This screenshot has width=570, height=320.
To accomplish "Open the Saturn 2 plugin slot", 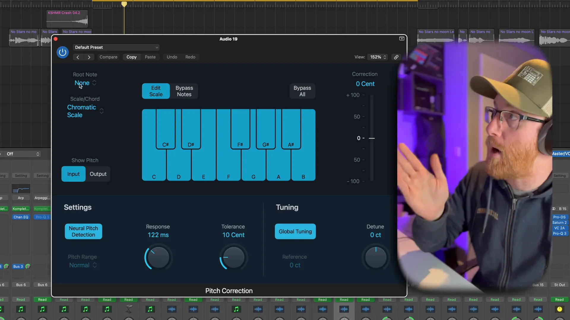I will coord(559,223).
